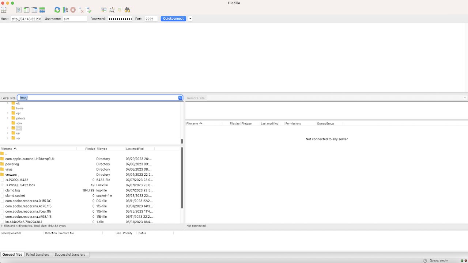Open the Site Manager
Viewport: 468px width, 263px height.
click(x=4, y=10)
